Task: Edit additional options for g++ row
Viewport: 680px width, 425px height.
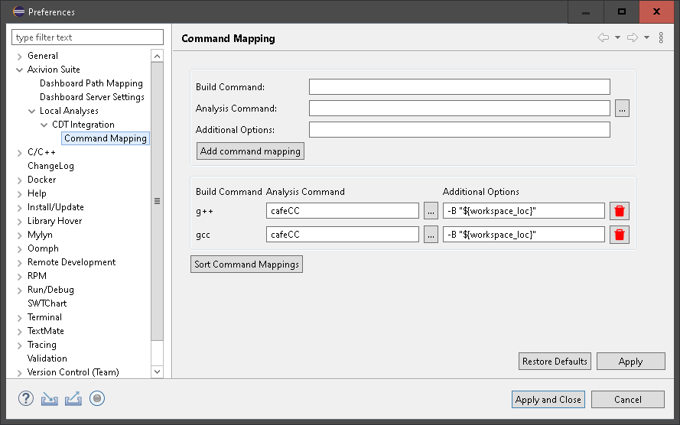Action: click(x=523, y=211)
